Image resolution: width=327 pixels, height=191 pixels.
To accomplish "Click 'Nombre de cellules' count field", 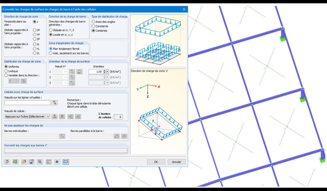I will pos(118,117).
